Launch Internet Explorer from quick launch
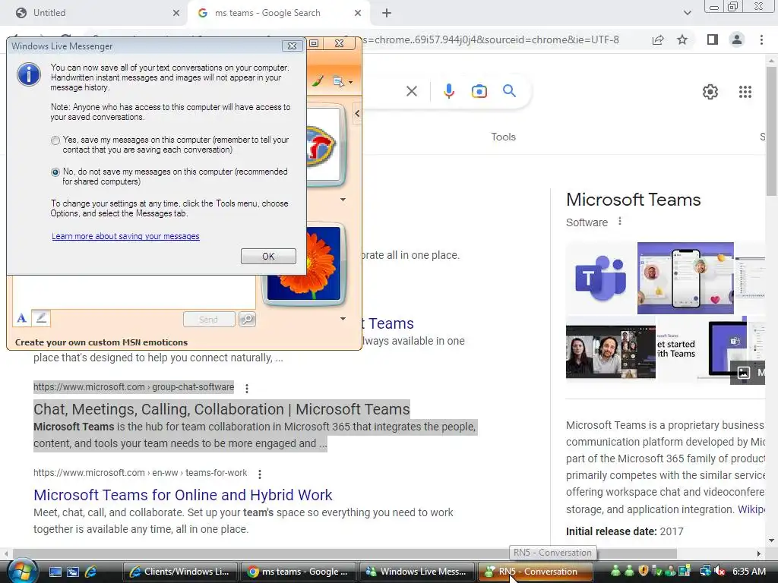Viewport: 778px width, 583px height. tap(91, 572)
